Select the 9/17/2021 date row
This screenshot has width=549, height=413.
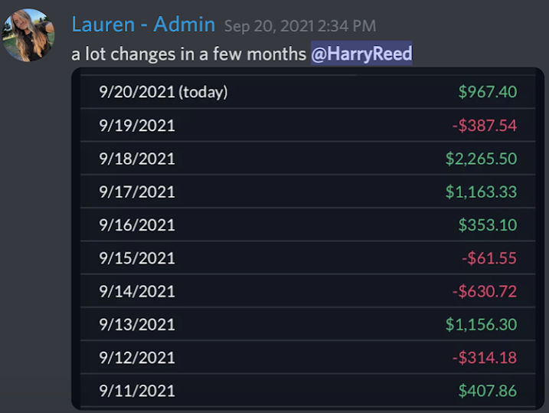[137, 192]
